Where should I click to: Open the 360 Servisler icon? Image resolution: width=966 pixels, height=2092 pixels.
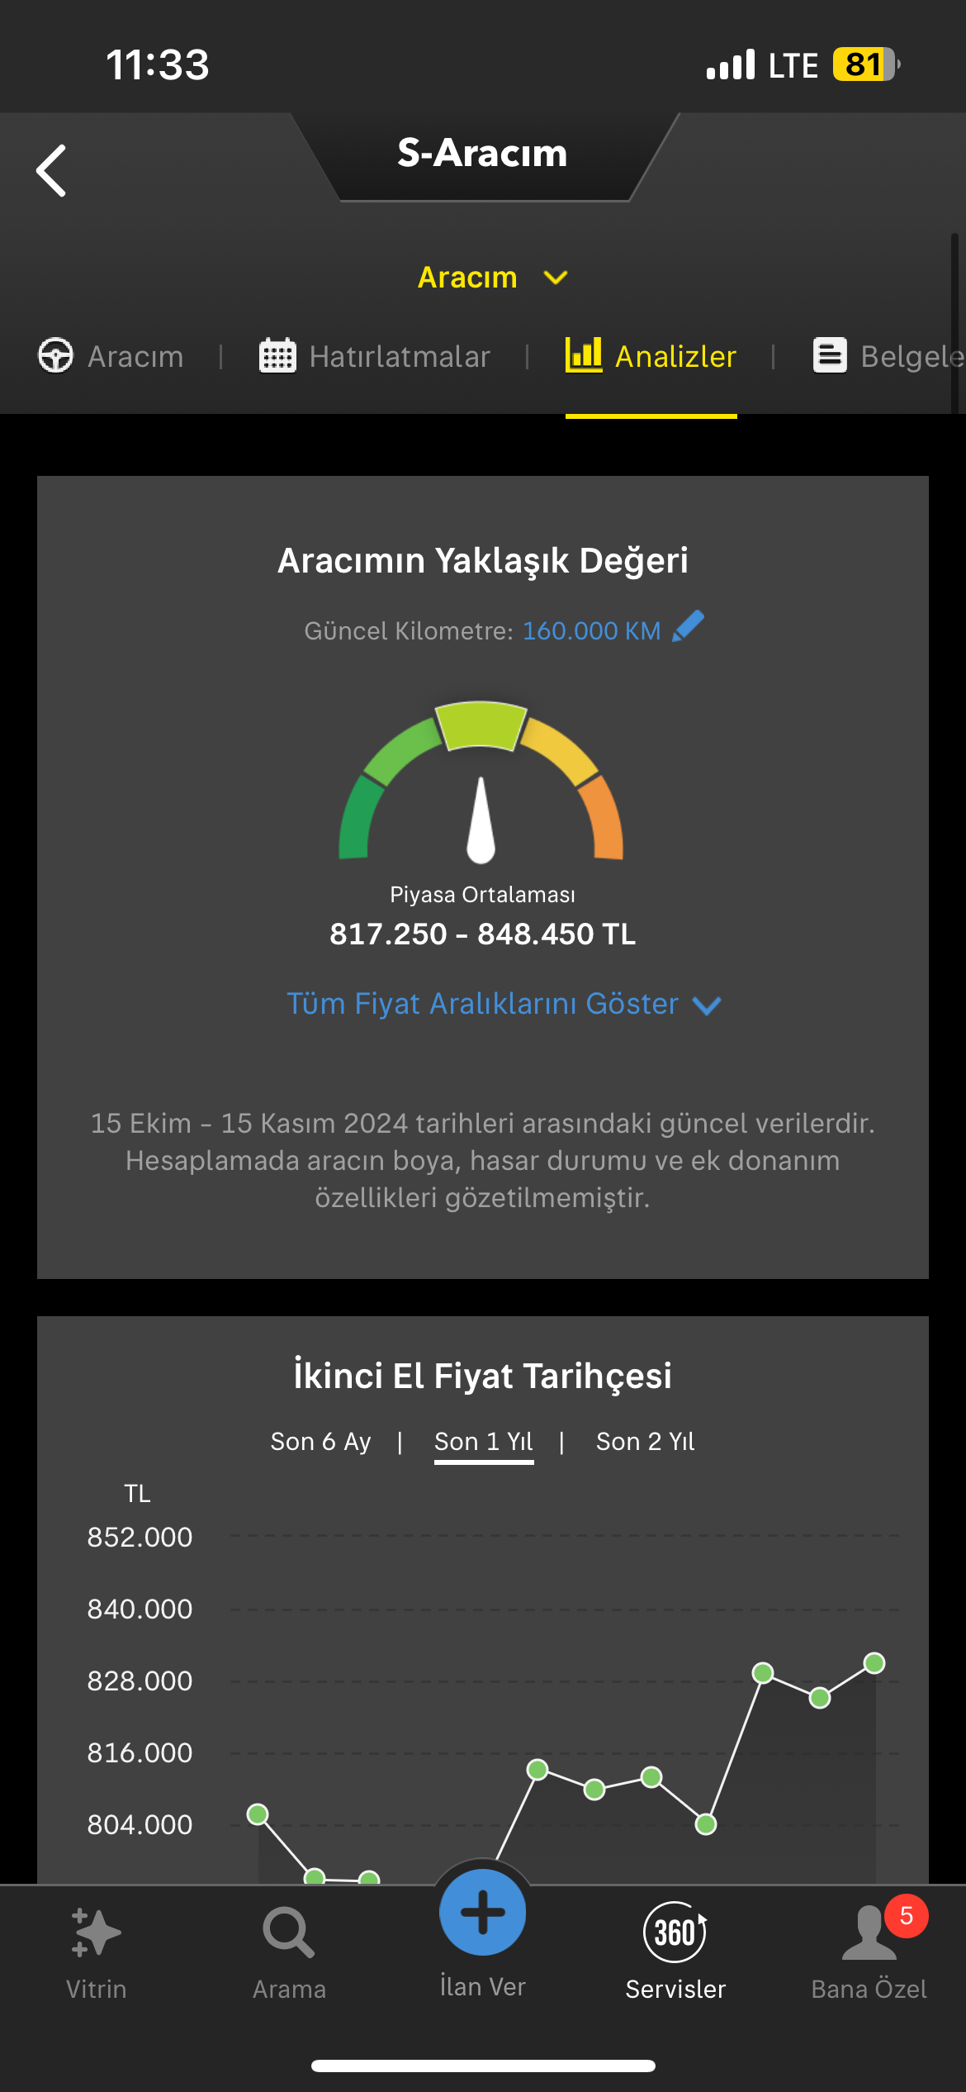(x=675, y=1932)
